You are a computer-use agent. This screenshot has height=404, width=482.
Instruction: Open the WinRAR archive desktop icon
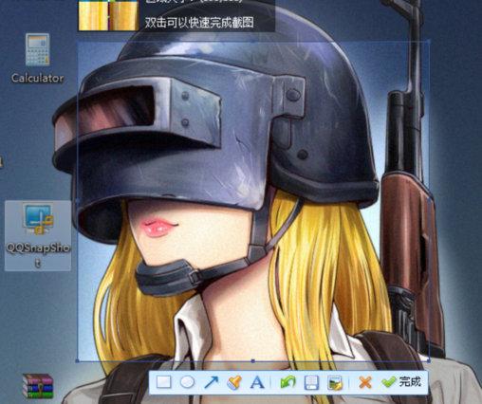(x=38, y=386)
